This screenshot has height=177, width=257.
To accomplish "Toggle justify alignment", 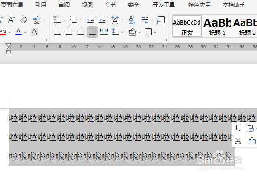I will (92, 32).
